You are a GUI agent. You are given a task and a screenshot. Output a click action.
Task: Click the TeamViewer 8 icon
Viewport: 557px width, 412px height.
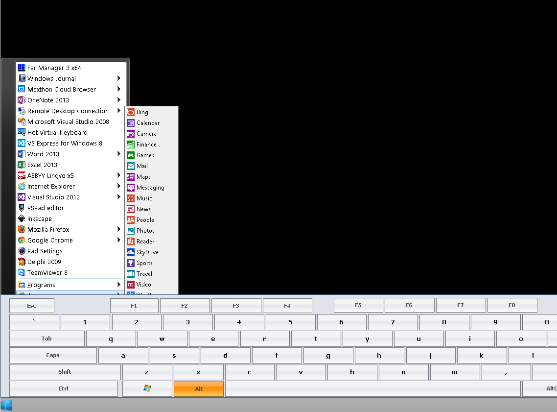22,272
